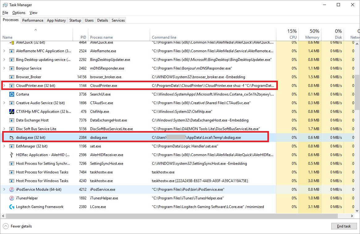Screen dimensions: 360x234
Task: Click the Fewer details arrow icon
Action: [6, 226]
